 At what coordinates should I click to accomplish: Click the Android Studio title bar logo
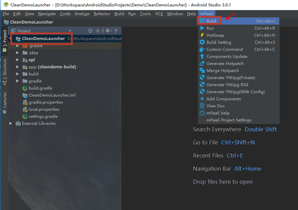6,4
